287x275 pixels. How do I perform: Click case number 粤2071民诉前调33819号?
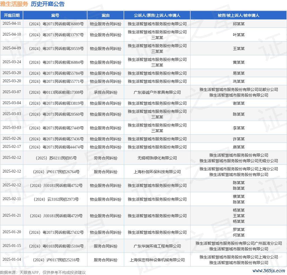pyautogui.click(x=56, y=103)
